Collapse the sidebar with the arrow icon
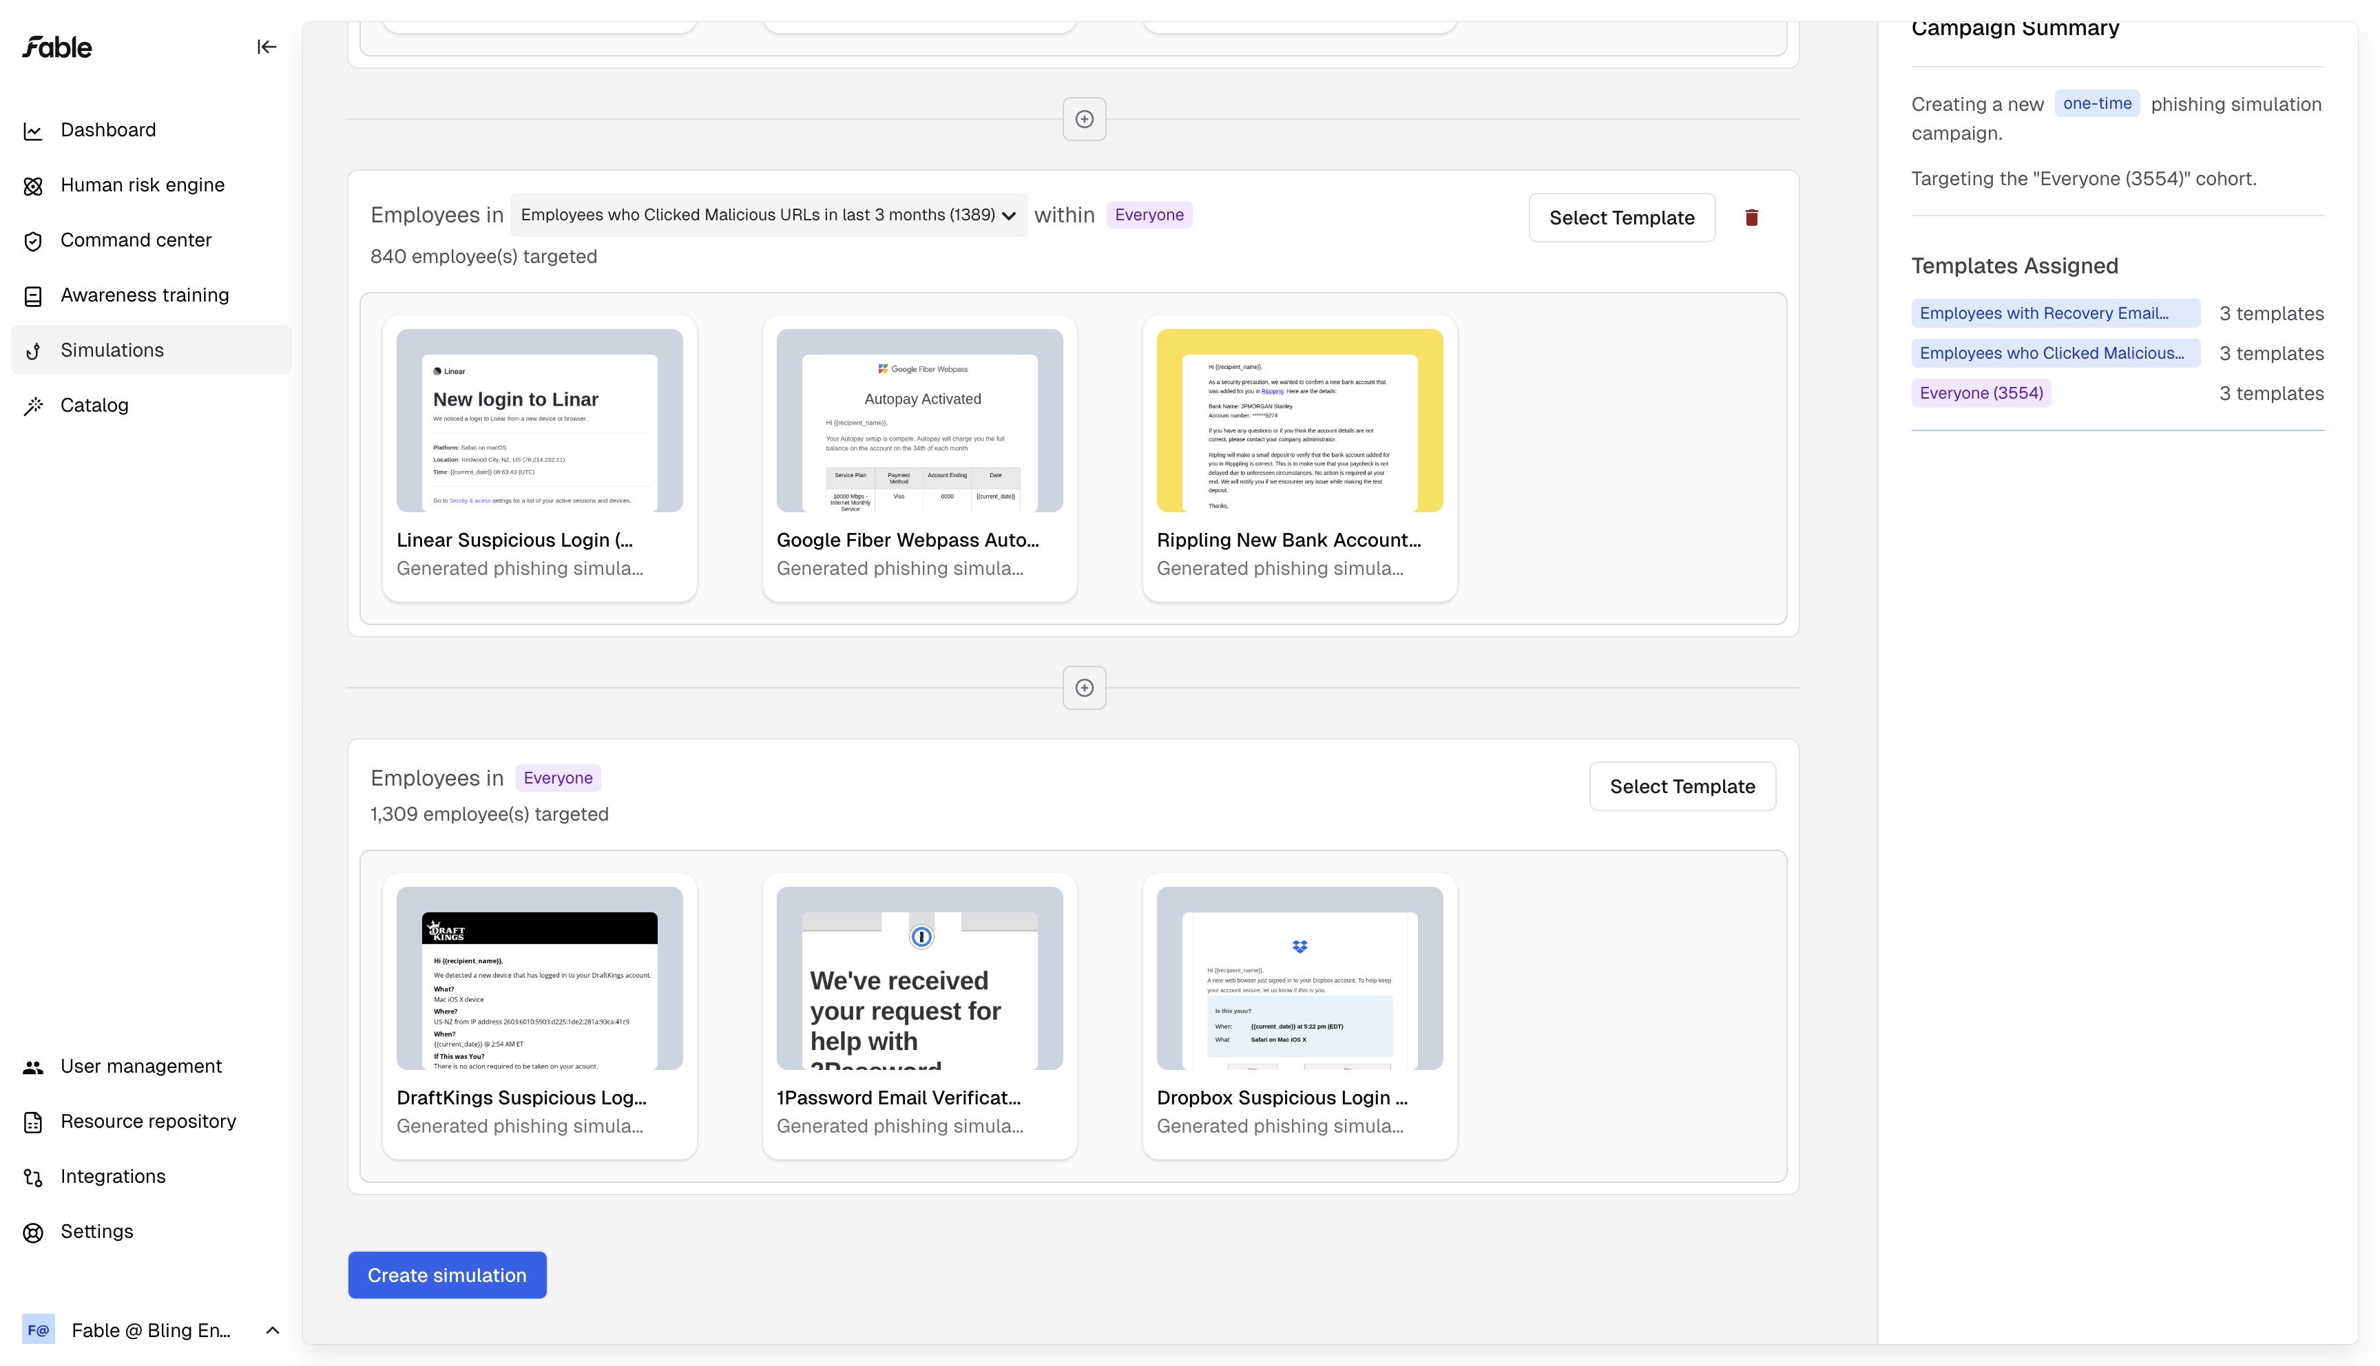Screen dimensions: 2380x1366 click(x=267, y=47)
